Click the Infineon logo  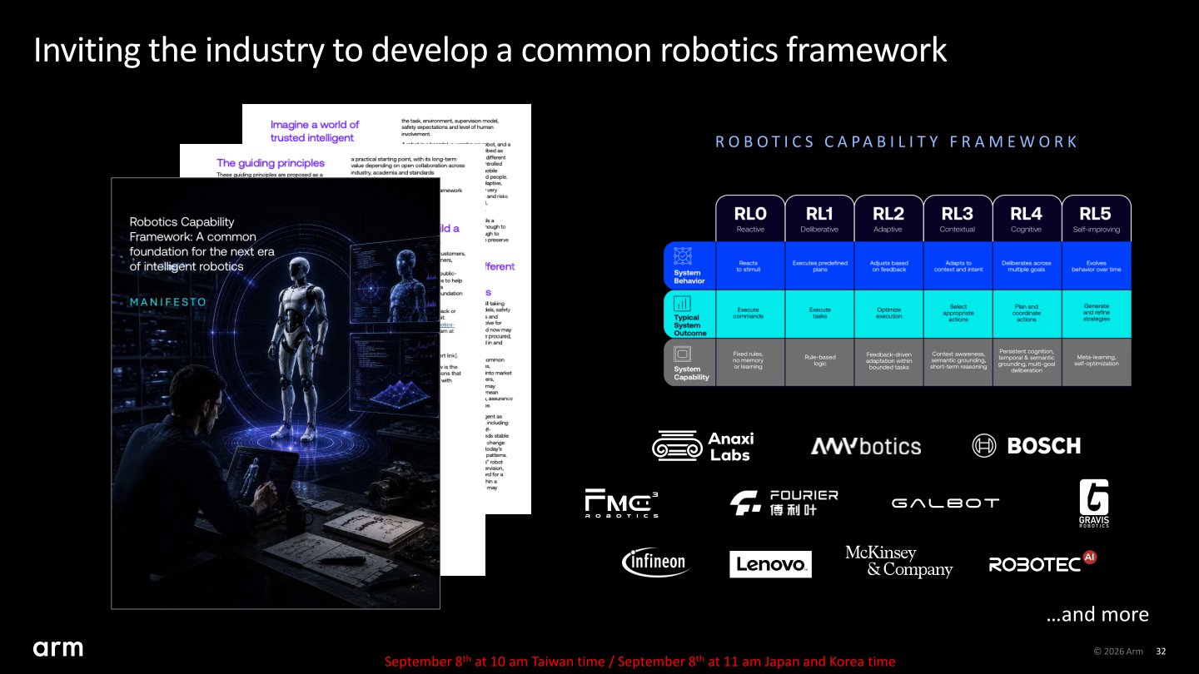point(656,562)
